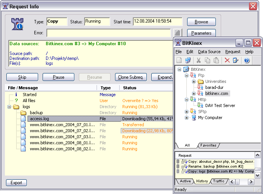This screenshot has height=194, width=263.
Task: Expand the Universities folder node
Action: pyautogui.click(x=194, y=81)
